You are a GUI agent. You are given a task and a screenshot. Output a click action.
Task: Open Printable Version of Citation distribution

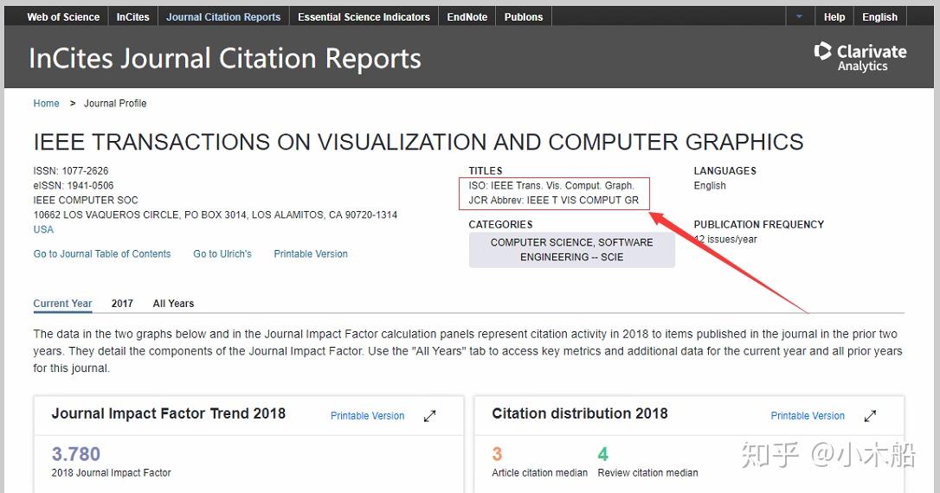coord(808,416)
